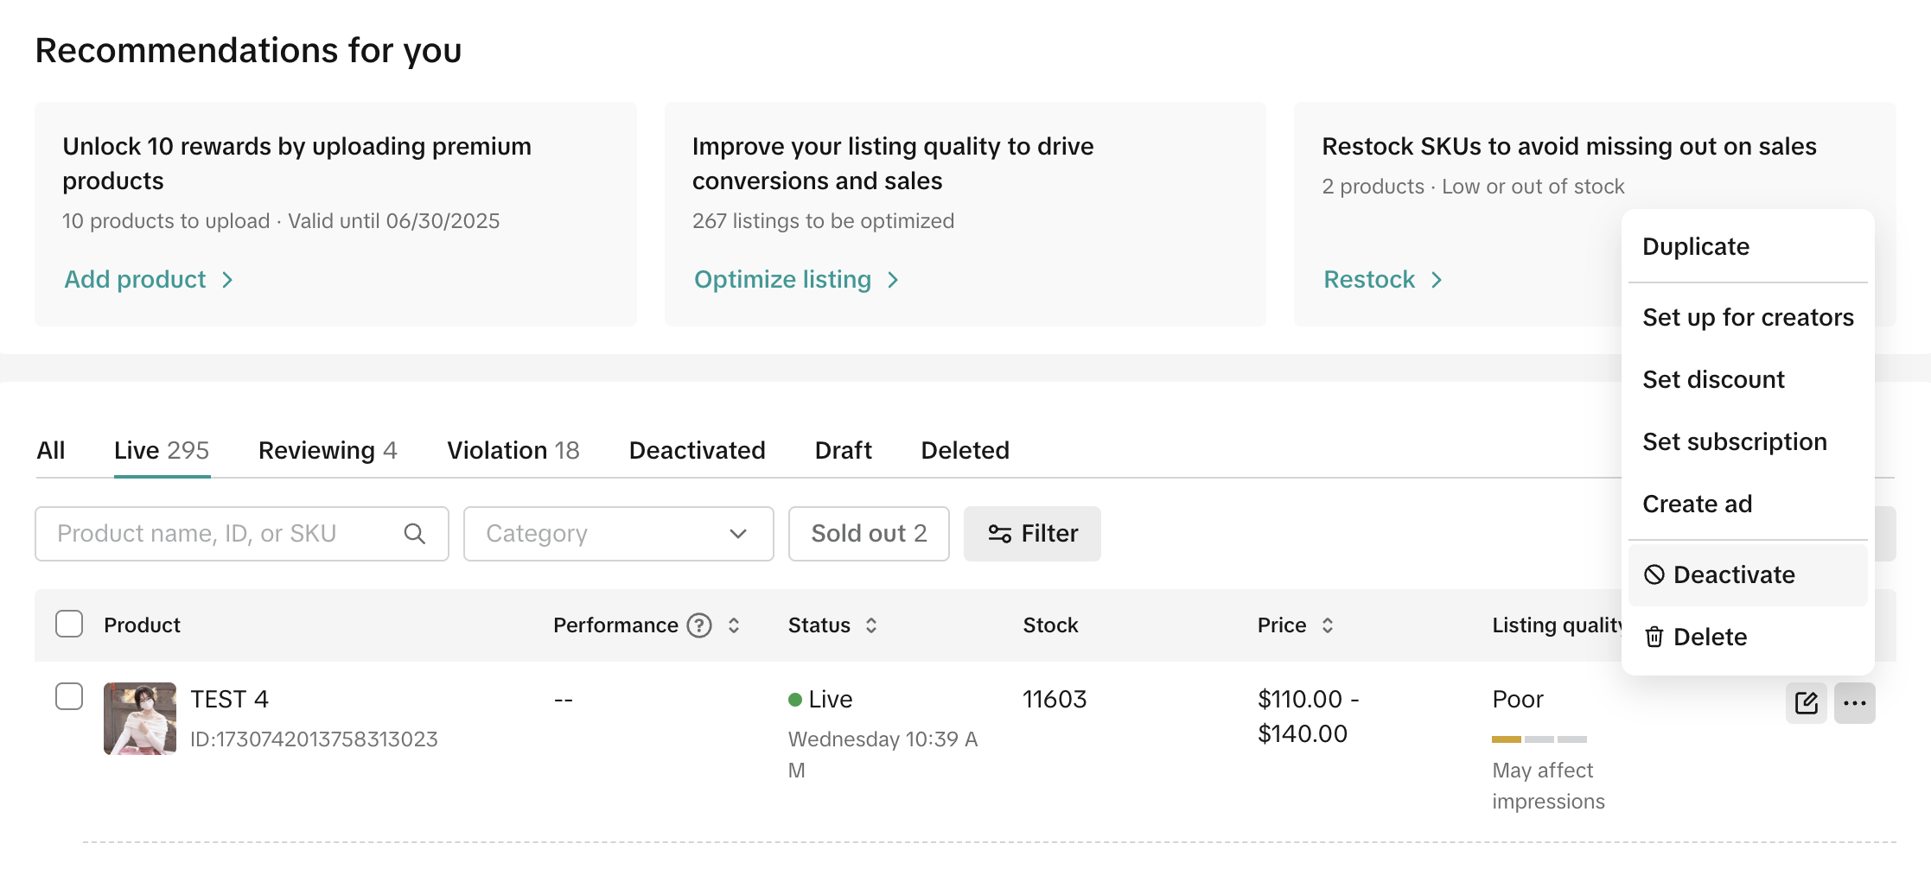Select Deactivate from the context menu
1931x869 pixels.
(x=1733, y=575)
